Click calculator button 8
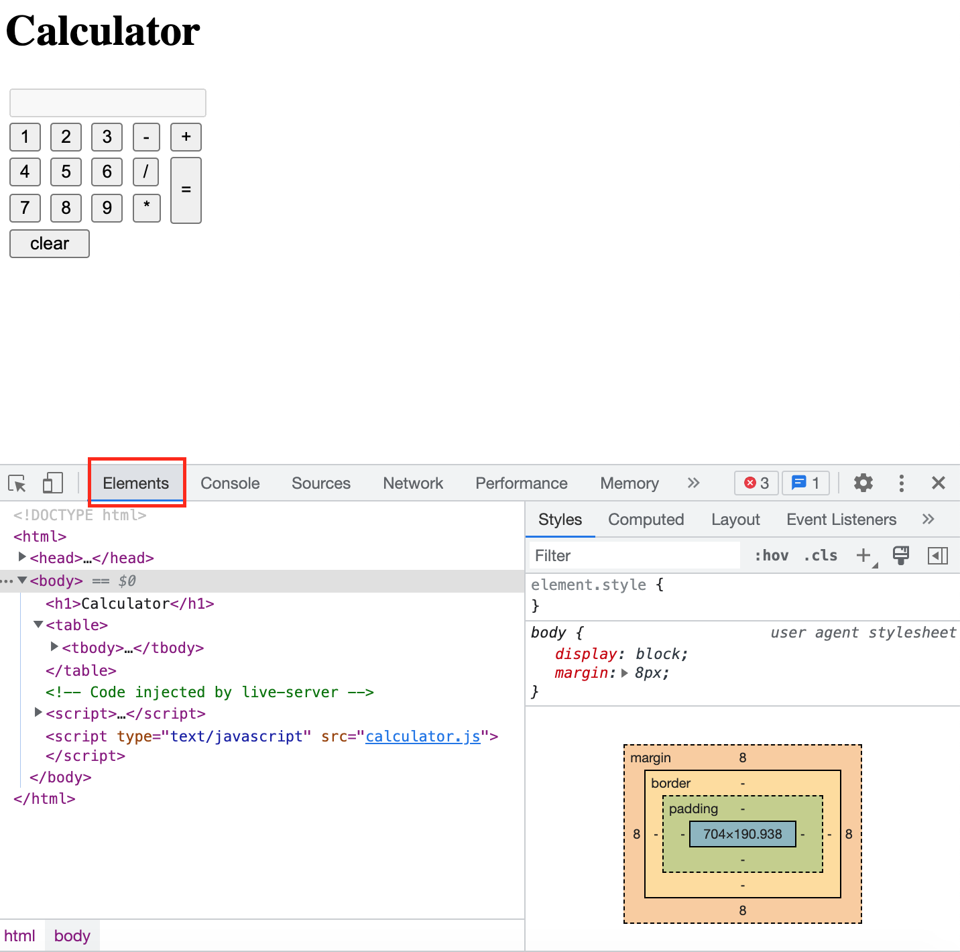960x952 pixels. (66, 208)
